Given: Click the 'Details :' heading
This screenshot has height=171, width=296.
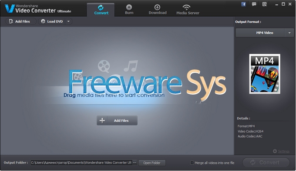Looking at the screenshot, I should (243, 118).
